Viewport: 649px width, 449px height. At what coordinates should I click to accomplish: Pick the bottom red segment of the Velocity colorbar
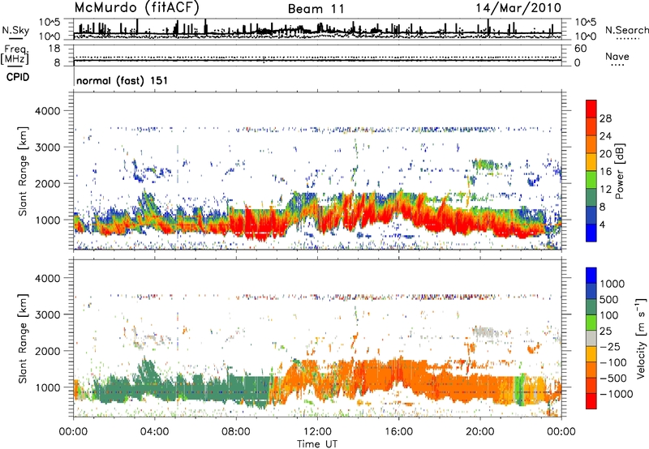(x=591, y=401)
